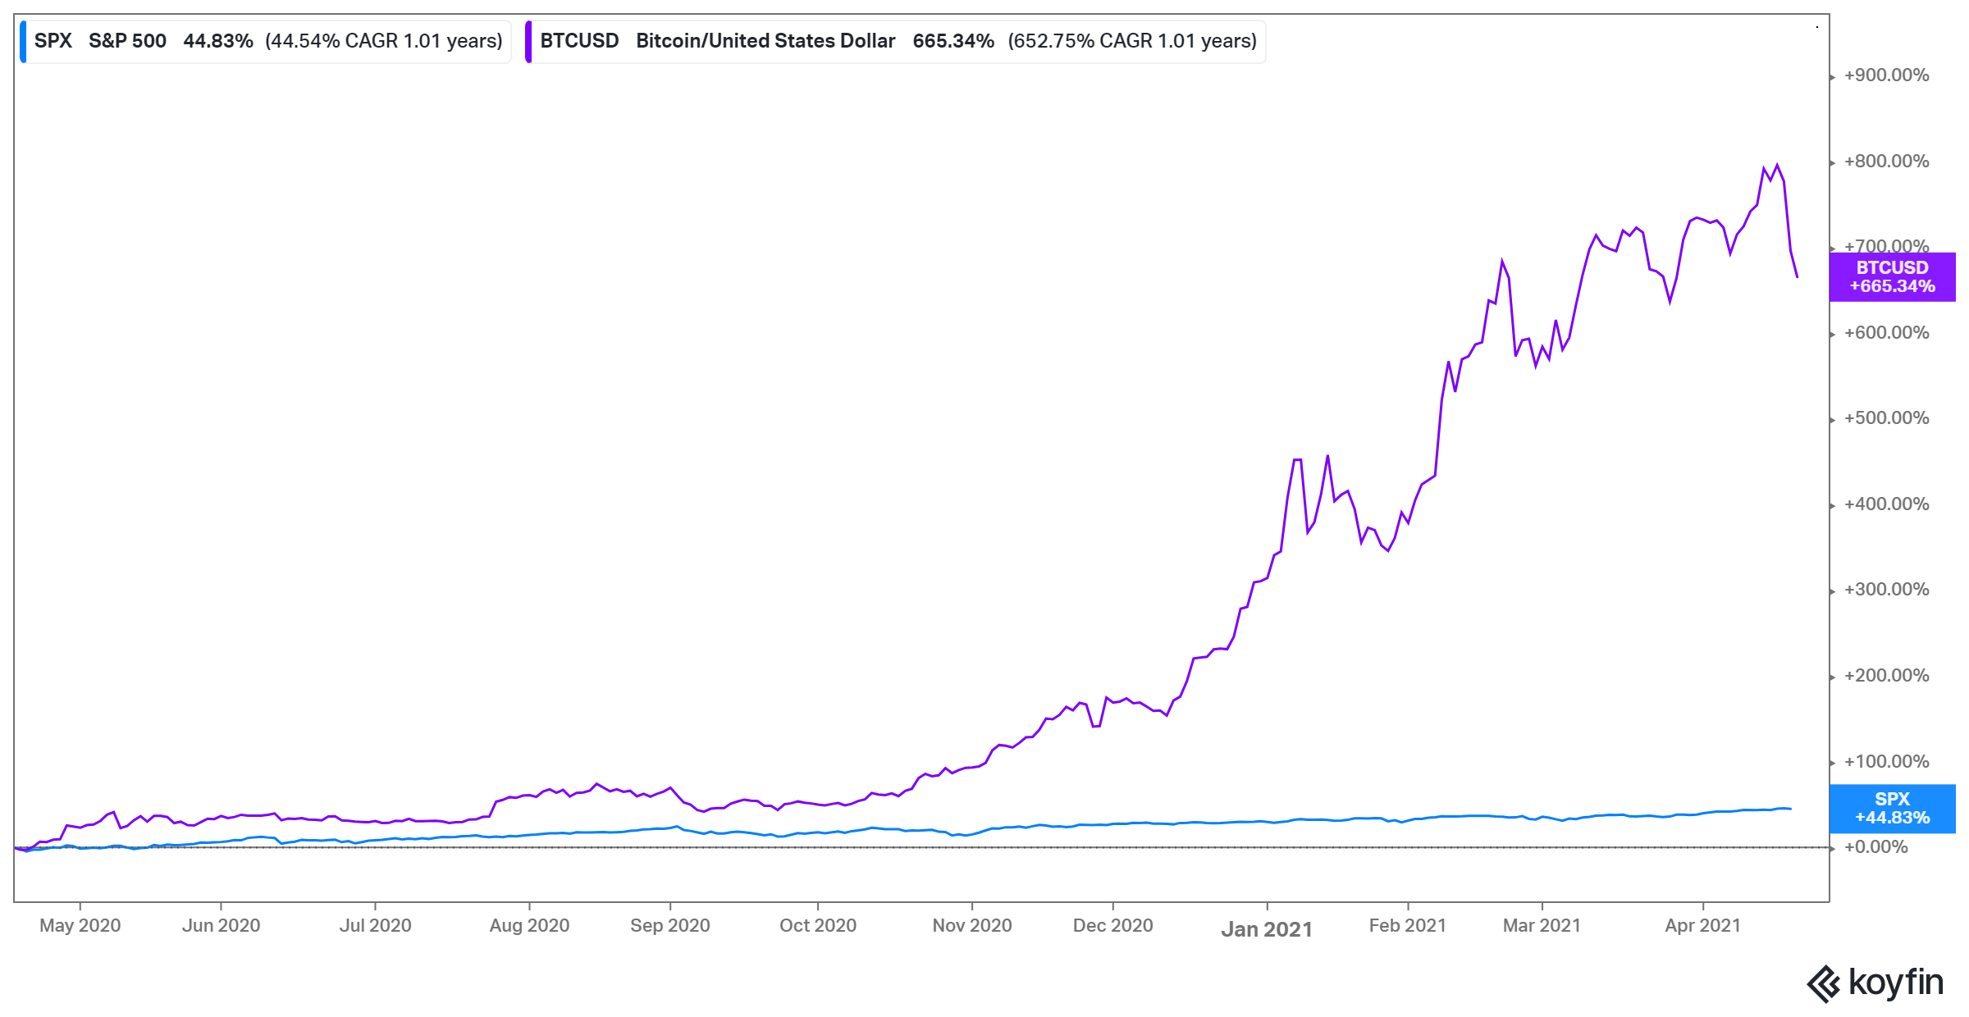1969x1017 pixels.
Task: Click the bold Jan 2021 date label
Action: coord(1267,929)
